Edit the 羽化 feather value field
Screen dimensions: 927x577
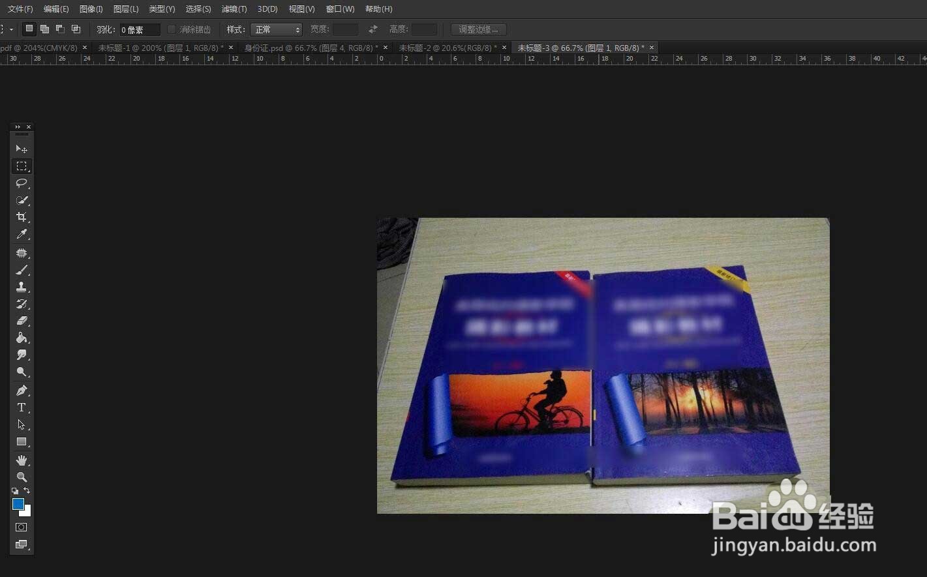(140, 29)
